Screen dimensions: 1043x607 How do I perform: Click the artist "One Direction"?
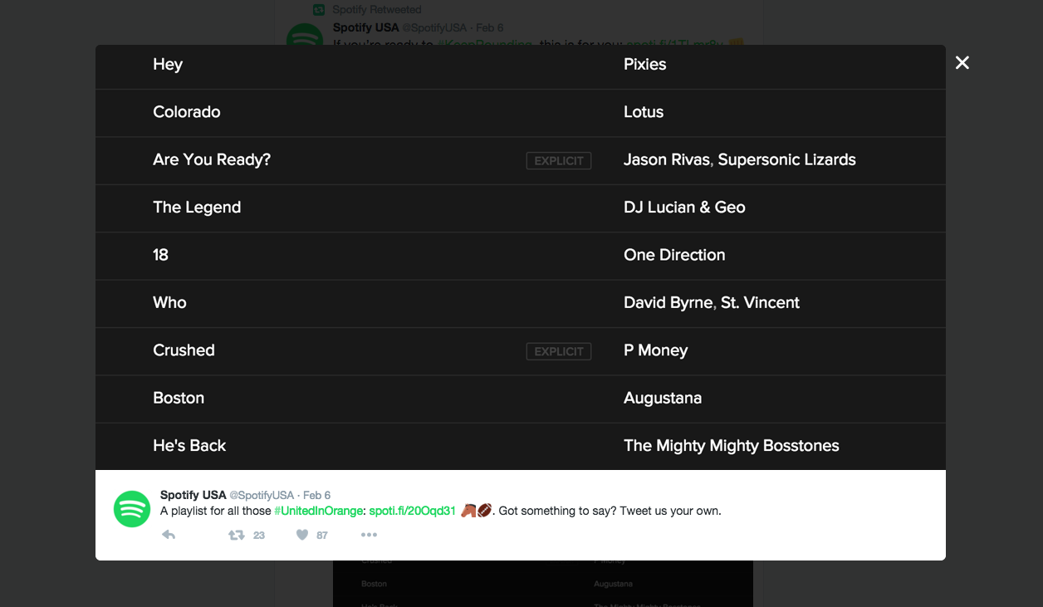click(674, 255)
